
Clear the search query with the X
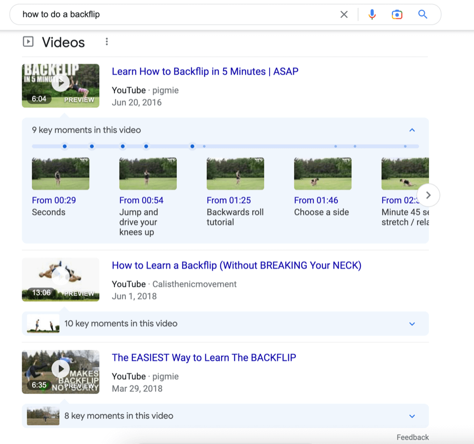pos(344,14)
